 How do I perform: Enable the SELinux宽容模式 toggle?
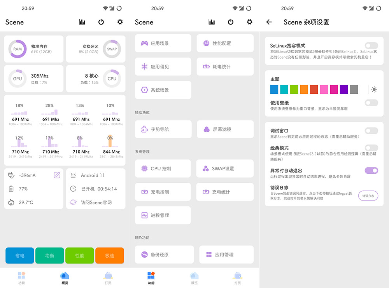(371, 45)
